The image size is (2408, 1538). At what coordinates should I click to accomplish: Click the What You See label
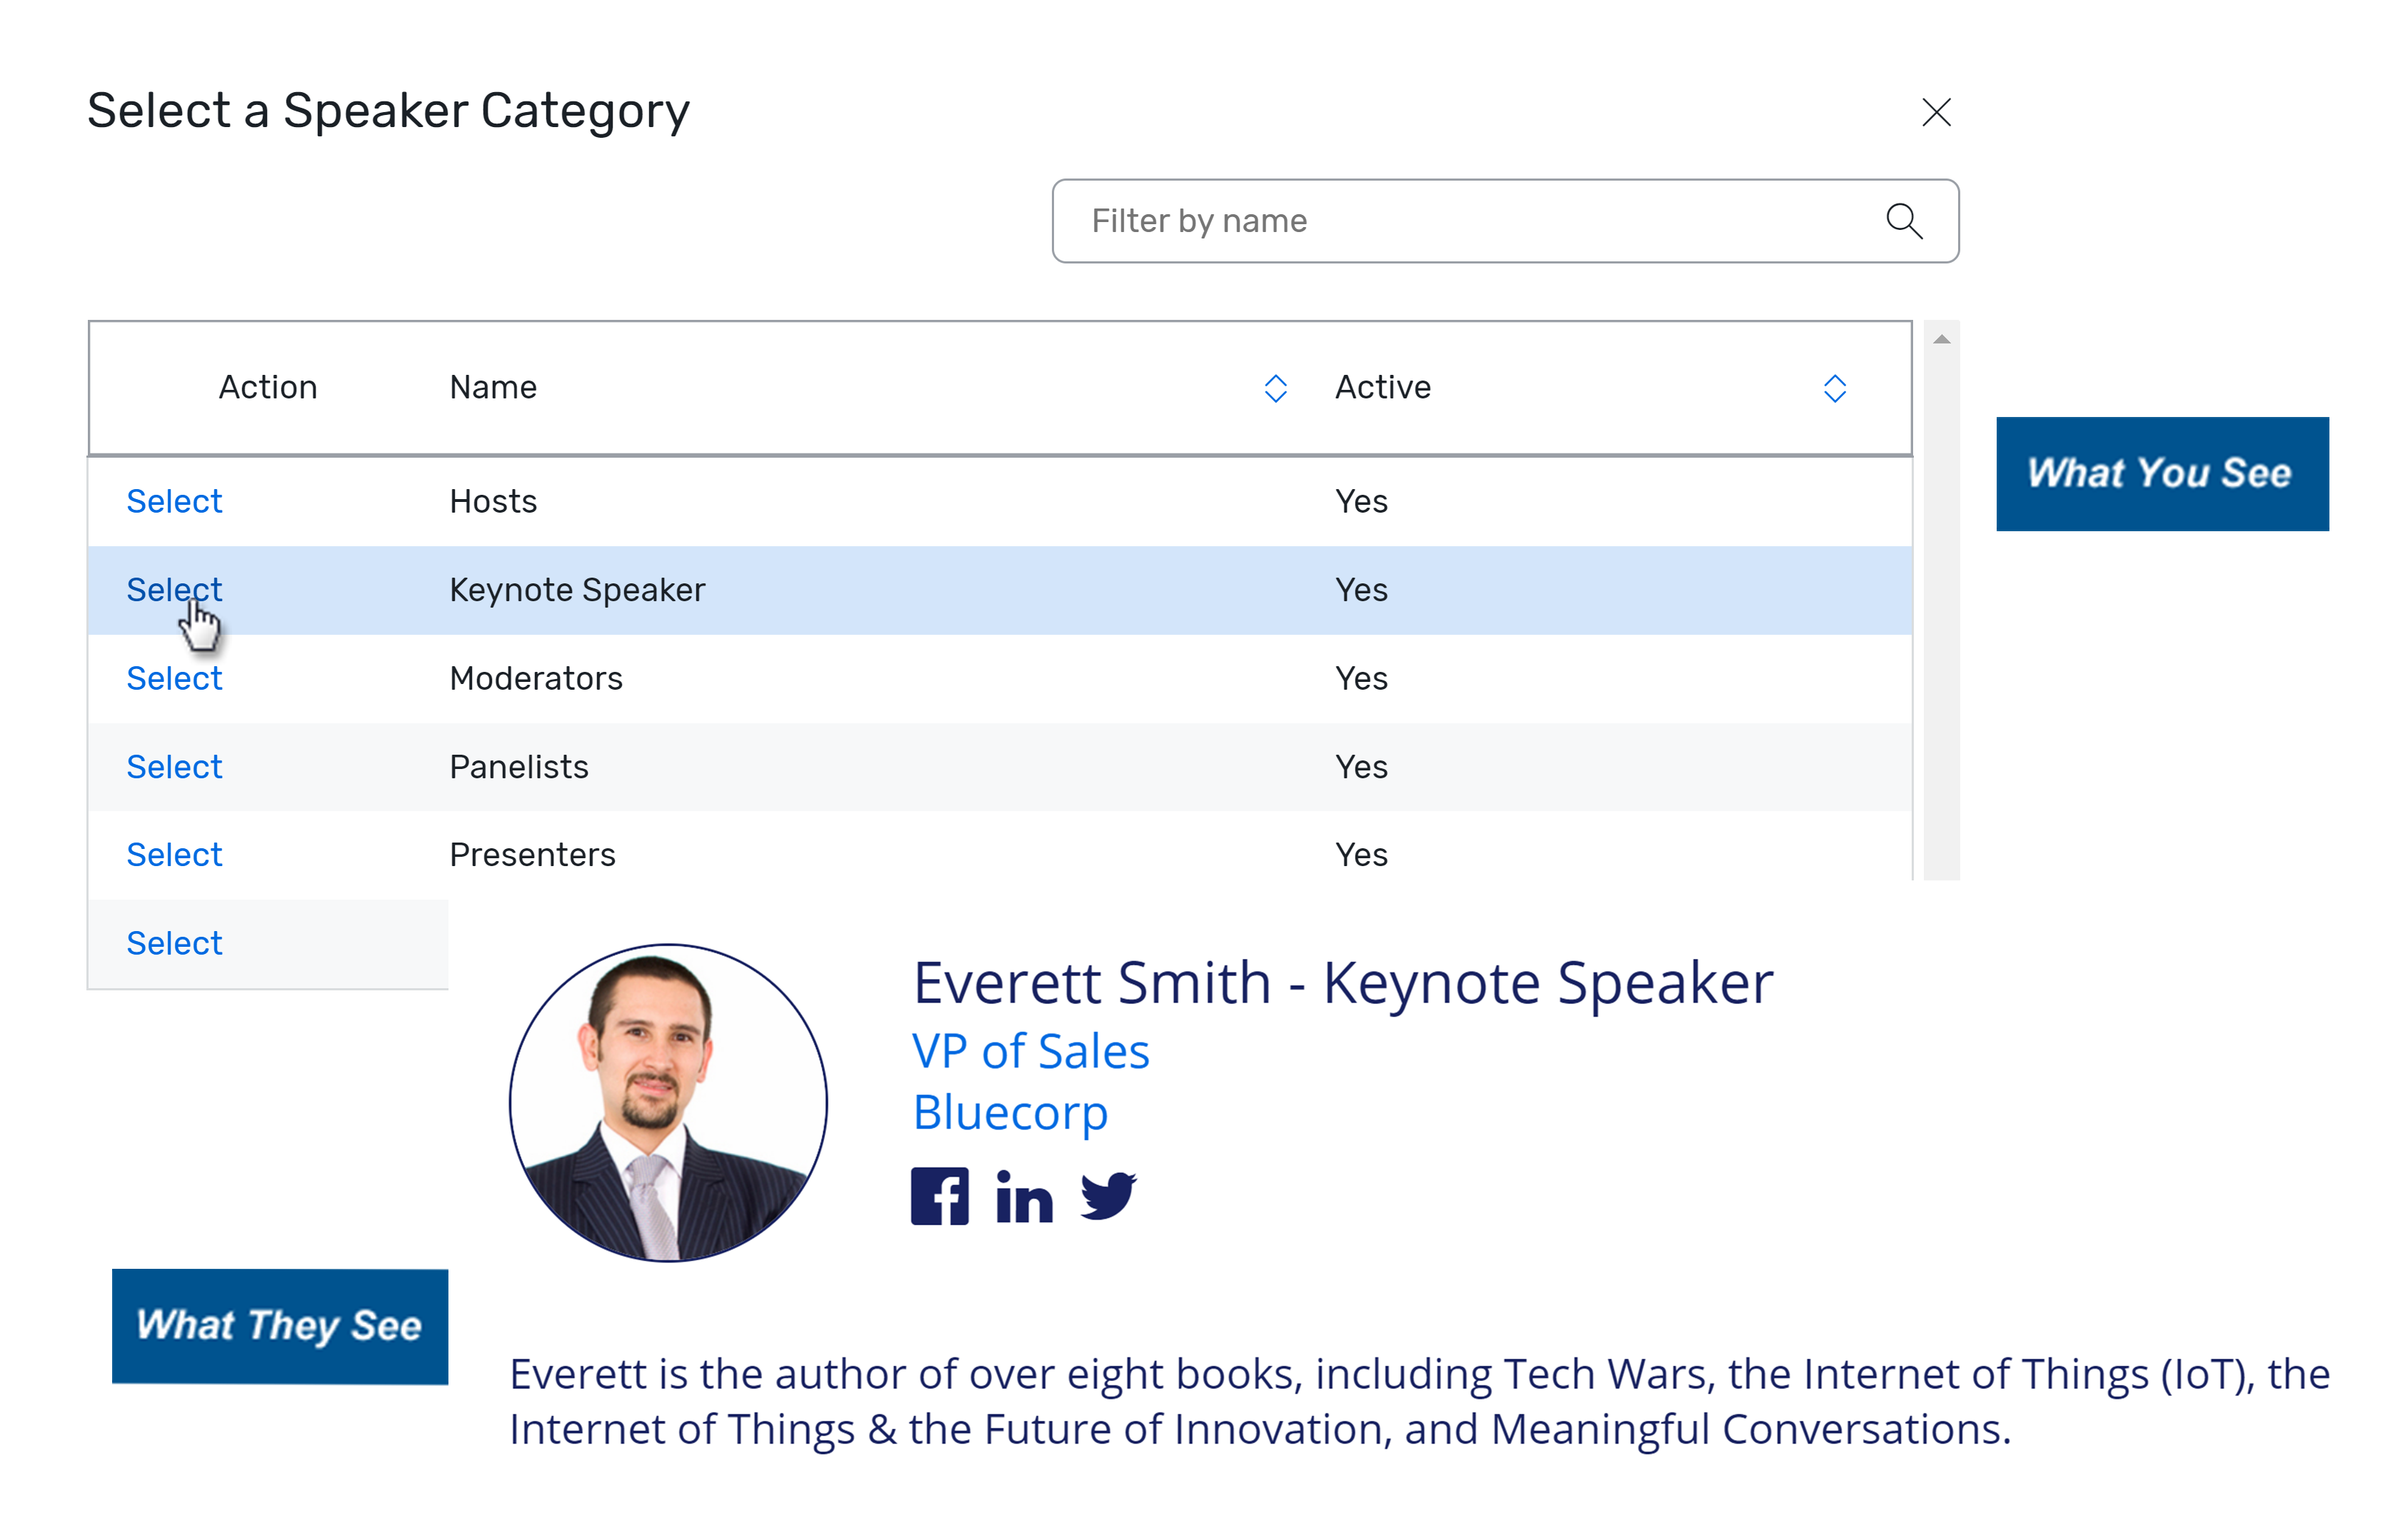(x=2161, y=473)
